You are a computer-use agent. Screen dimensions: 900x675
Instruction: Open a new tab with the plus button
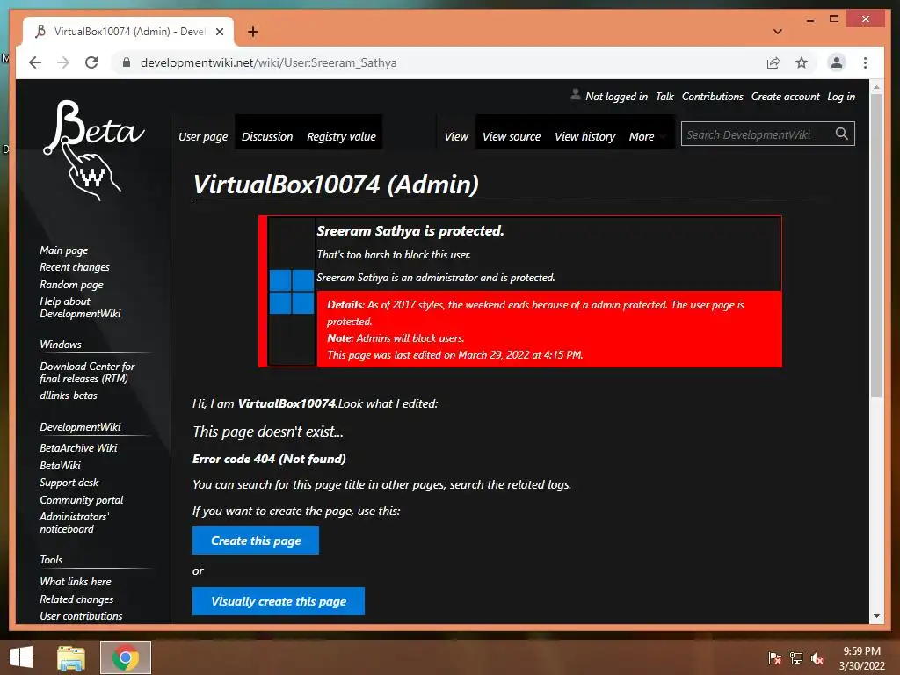tap(252, 32)
